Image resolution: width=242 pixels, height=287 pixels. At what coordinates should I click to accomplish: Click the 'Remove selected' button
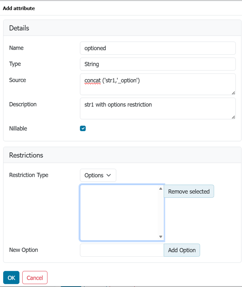(x=189, y=191)
